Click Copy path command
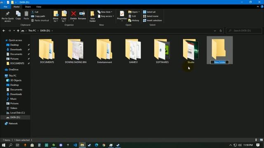Image resolution: width=264 pixels, height=148 pixels. pyautogui.click(x=38, y=16)
